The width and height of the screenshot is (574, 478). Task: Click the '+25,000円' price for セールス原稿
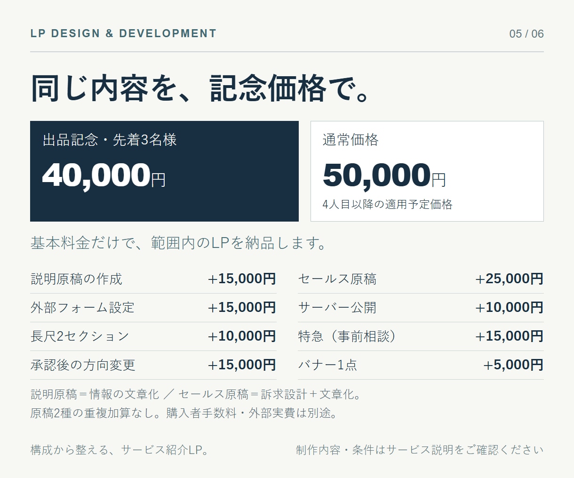(x=509, y=279)
